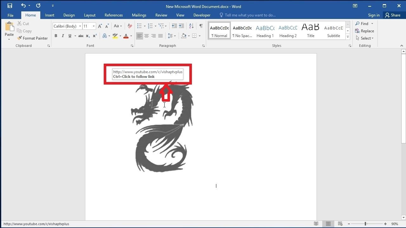Click Sign in link
Screen dimensions: 406x228
[374, 15]
